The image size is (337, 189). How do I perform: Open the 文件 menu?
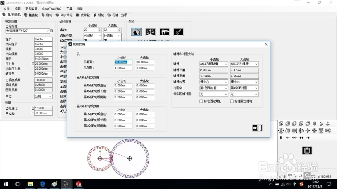(x=6, y=9)
